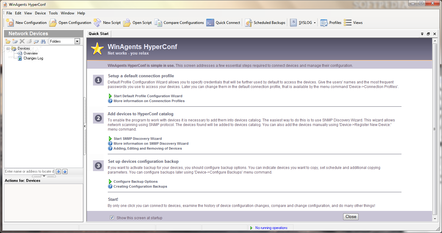Click the Close button on Quick Start
Image resolution: width=442 pixels, height=233 pixels.
(351, 217)
